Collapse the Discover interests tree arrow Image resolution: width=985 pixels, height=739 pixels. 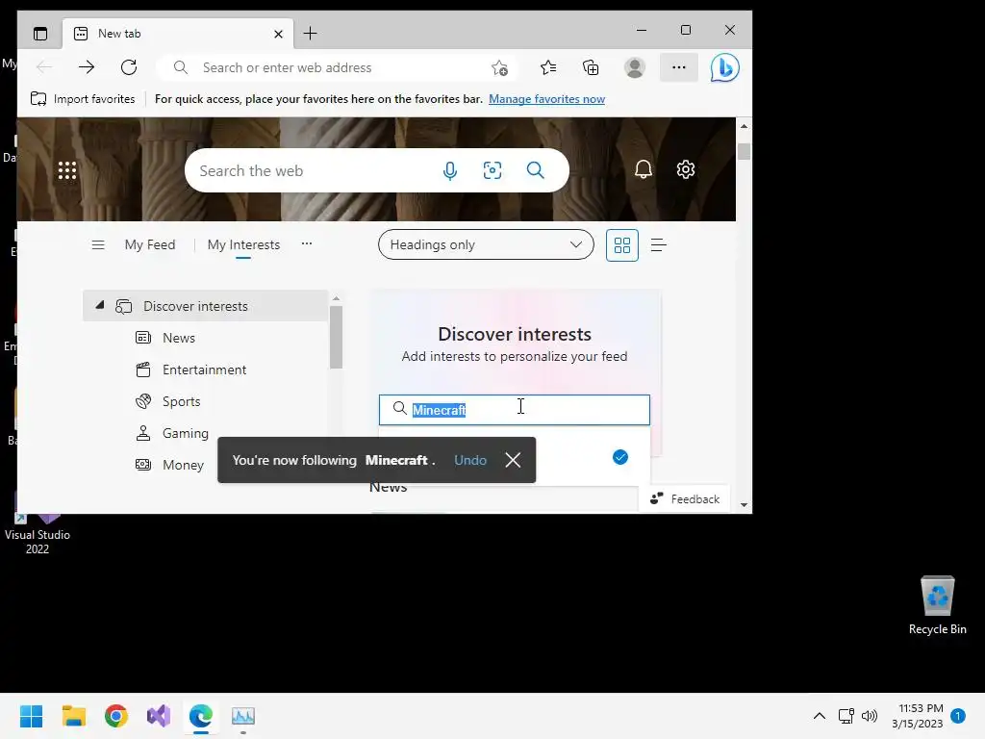(x=99, y=305)
